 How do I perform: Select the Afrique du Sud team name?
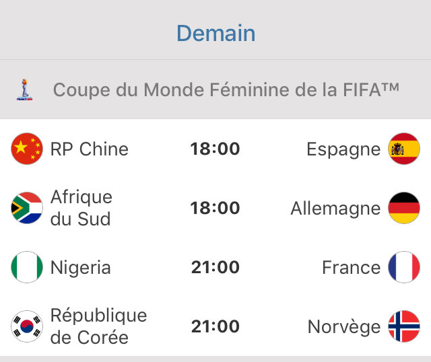pos(81,208)
